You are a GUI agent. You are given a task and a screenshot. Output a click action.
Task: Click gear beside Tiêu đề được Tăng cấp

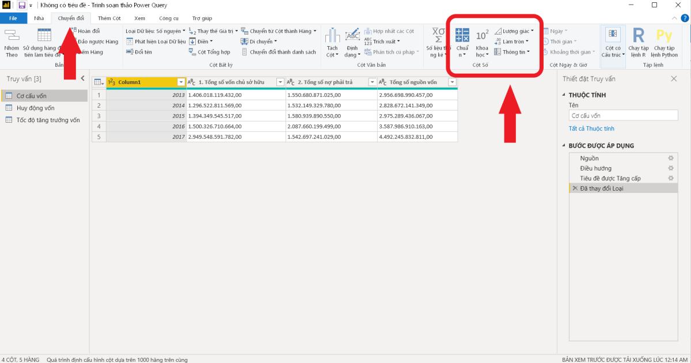[x=670, y=178]
